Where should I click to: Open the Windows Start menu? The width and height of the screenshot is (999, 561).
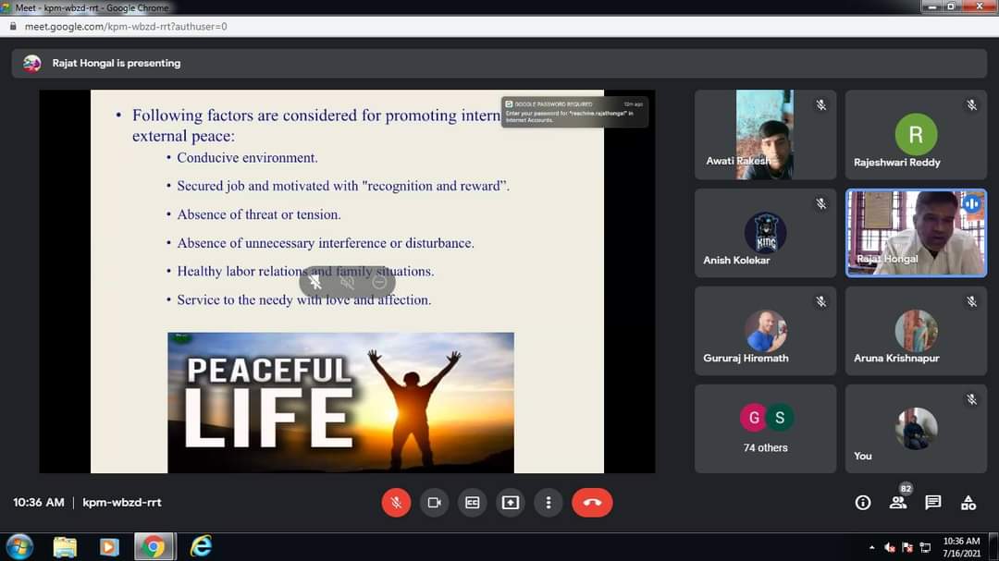pos(19,546)
